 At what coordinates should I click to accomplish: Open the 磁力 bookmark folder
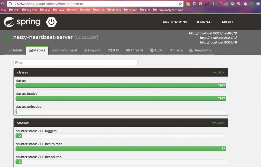(72, 10)
